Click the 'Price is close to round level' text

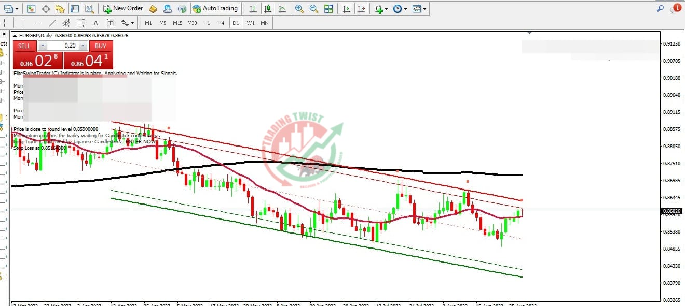[56, 129]
